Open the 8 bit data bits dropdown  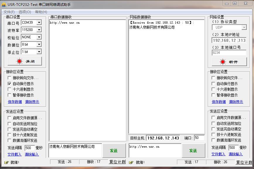[39, 44]
